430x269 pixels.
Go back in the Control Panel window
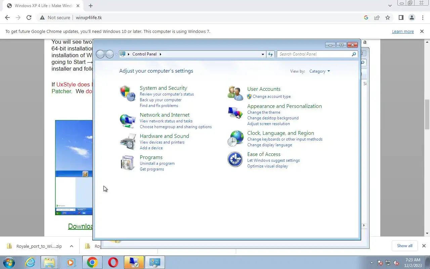[100, 54]
